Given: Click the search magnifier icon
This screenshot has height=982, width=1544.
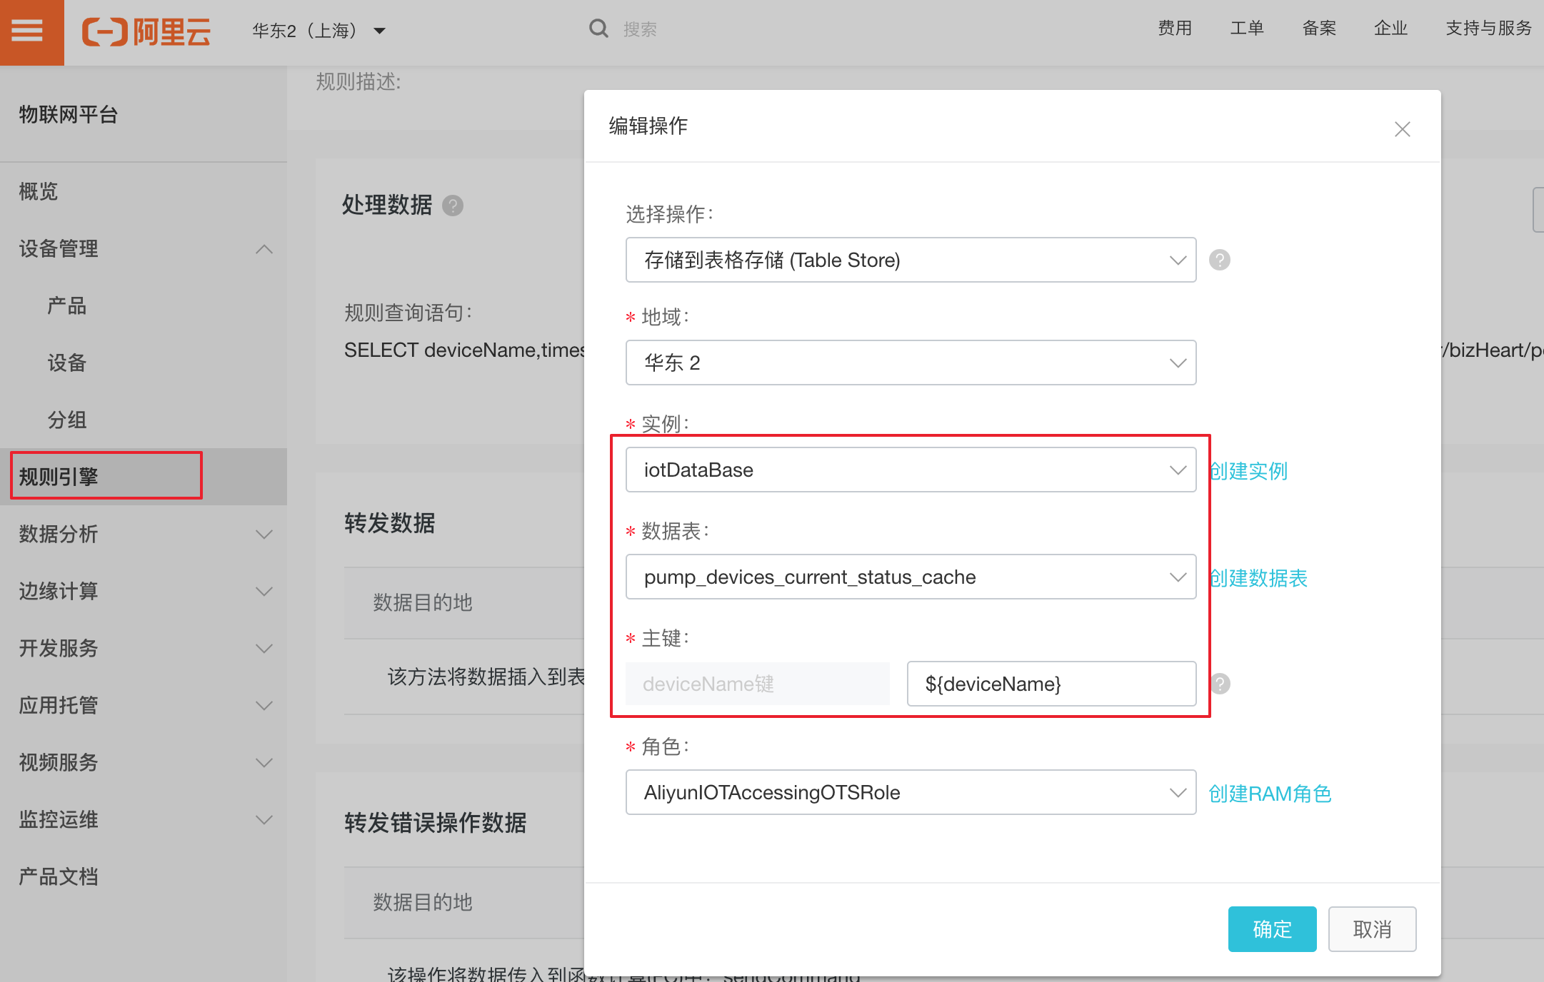Looking at the screenshot, I should 598,29.
